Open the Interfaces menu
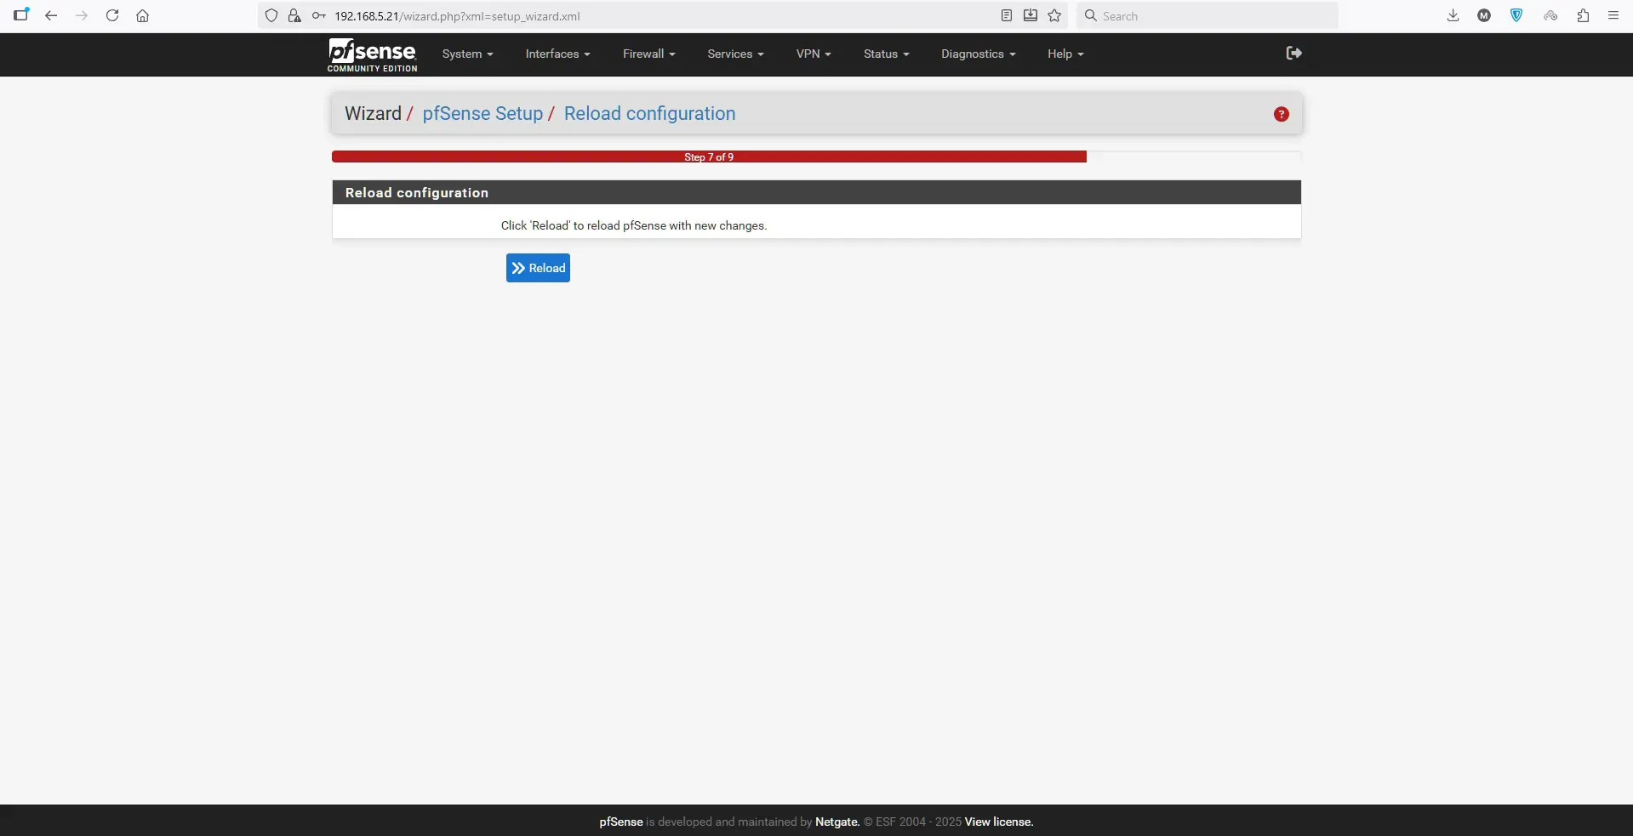The height and width of the screenshot is (836, 1633). [x=557, y=54]
